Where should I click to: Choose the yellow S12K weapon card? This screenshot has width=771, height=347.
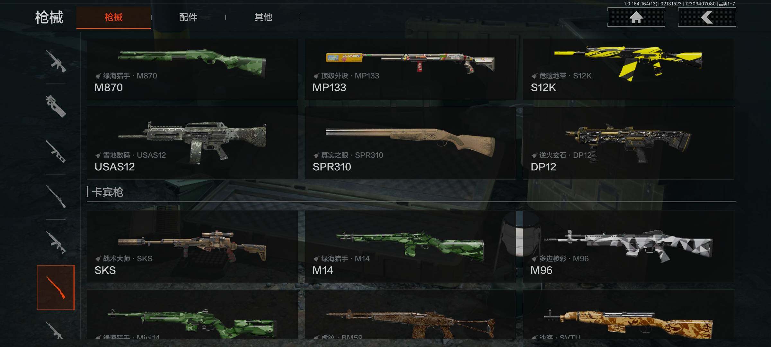pos(628,69)
